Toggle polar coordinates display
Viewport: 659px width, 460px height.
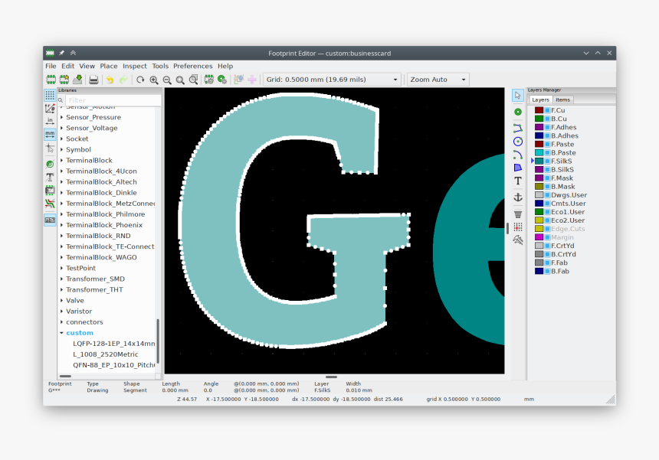pos(50,108)
